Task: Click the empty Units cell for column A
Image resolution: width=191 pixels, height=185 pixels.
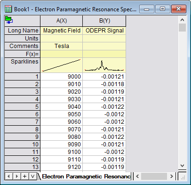Action: click(62, 39)
